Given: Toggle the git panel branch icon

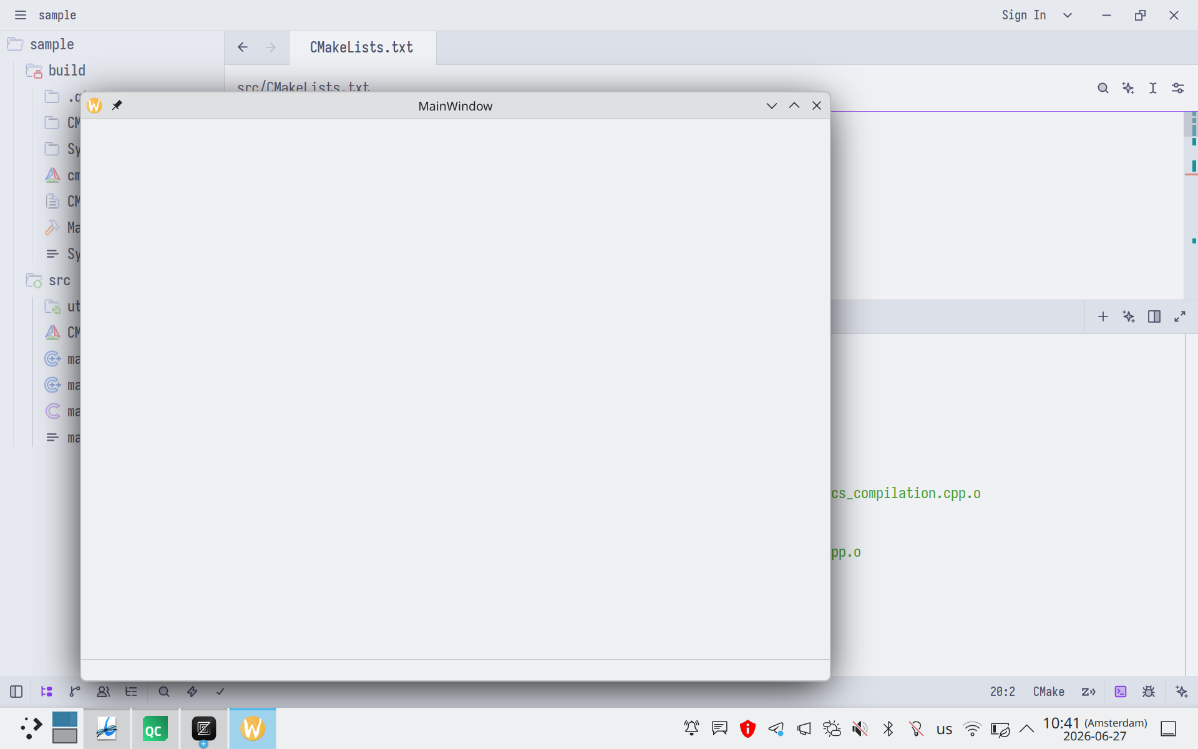Looking at the screenshot, I should click(x=75, y=692).
